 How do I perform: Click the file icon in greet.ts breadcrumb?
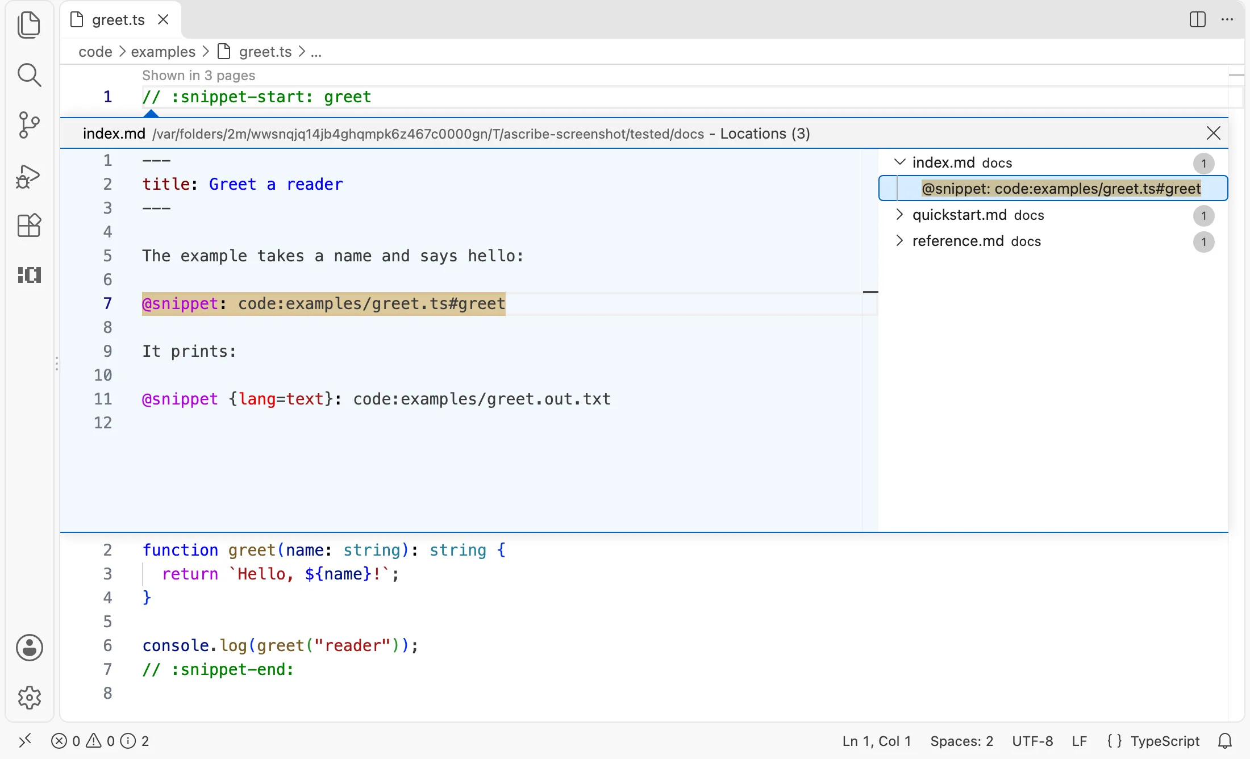[224, 51]
